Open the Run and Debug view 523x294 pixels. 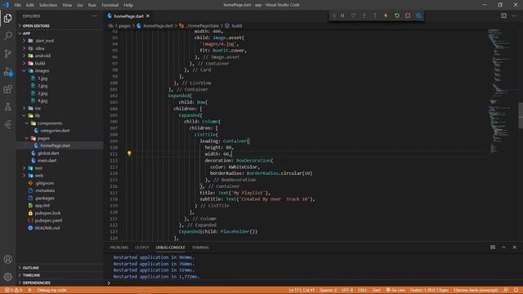7,71
